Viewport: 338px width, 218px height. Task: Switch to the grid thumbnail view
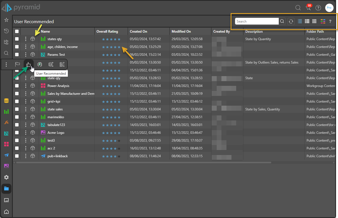point(314,21)
